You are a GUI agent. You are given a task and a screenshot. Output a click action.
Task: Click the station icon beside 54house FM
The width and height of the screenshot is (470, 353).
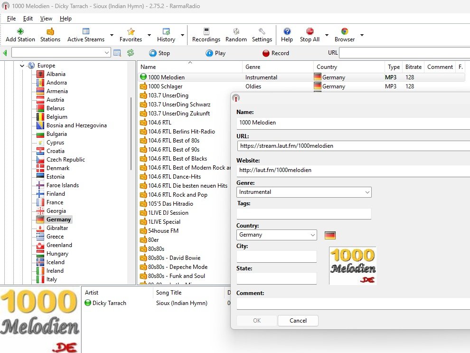click(143, 230)
